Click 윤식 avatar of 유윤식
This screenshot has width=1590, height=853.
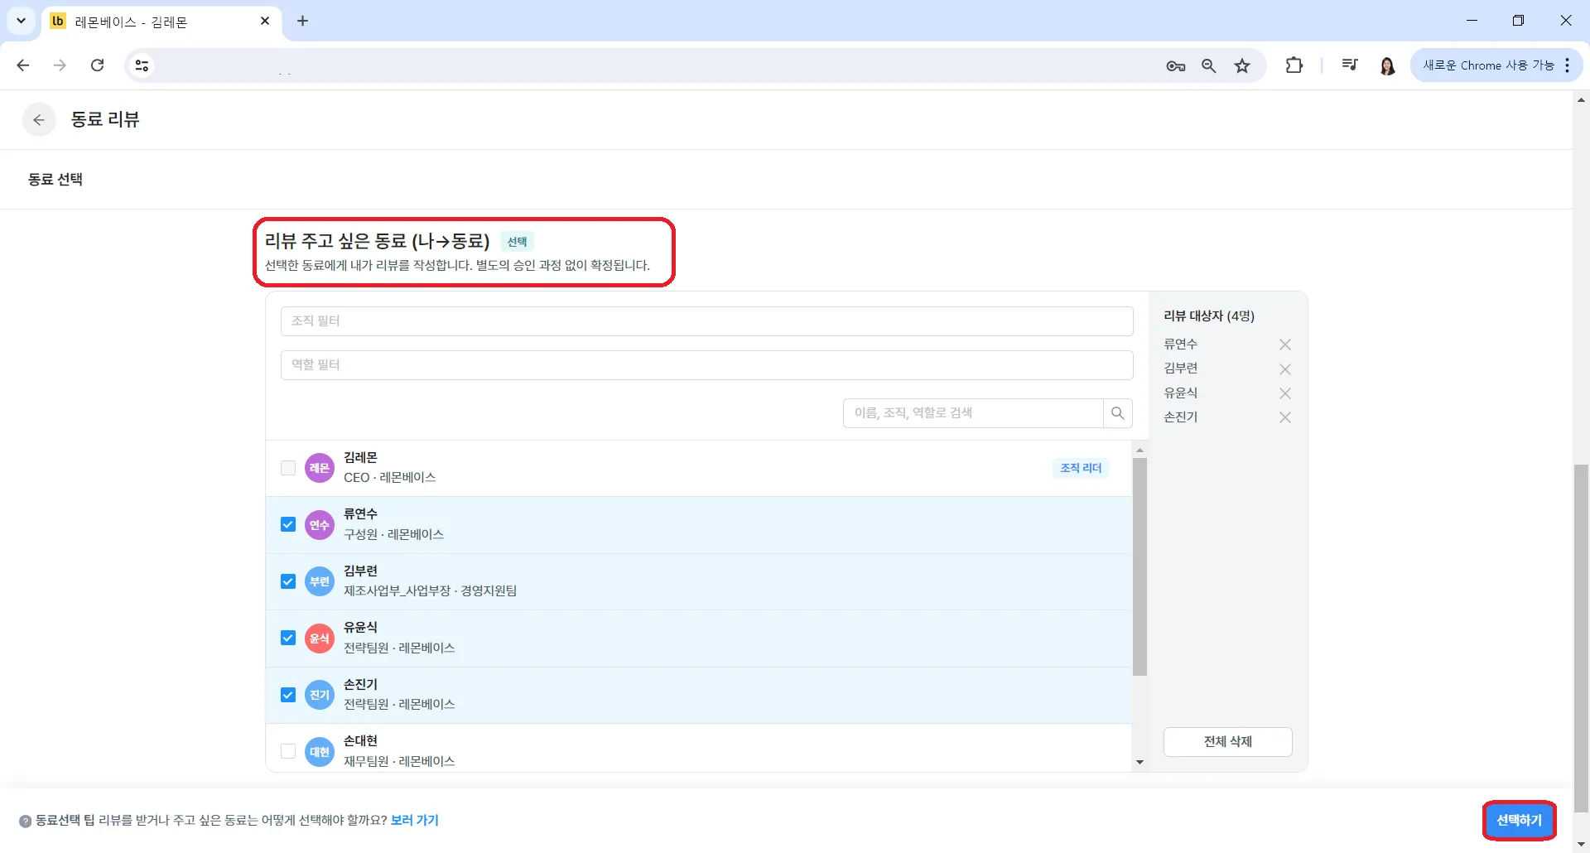pos(320,639)
